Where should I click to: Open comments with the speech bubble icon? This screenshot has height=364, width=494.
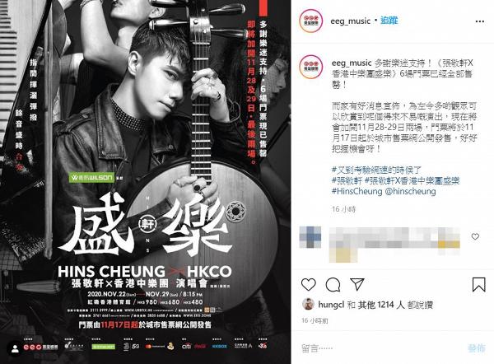tap(333, 285)
